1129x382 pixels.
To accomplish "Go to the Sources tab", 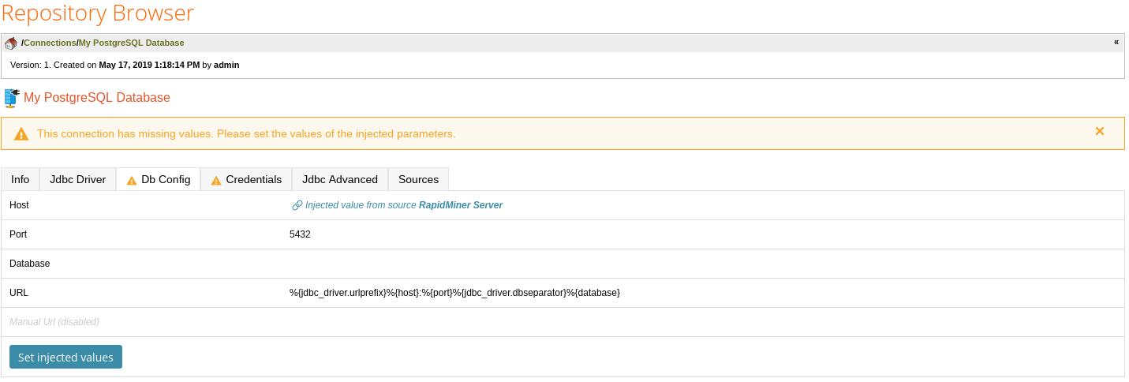I will click(x=418, y=179).
